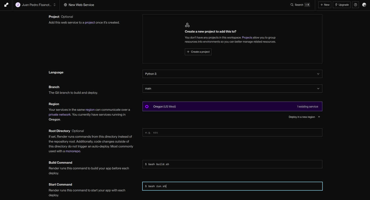The width and height of the screenshot is (370, 200).
Task: Click the 'Create a new project to add this to?' heading
Action: pos(210,31)
